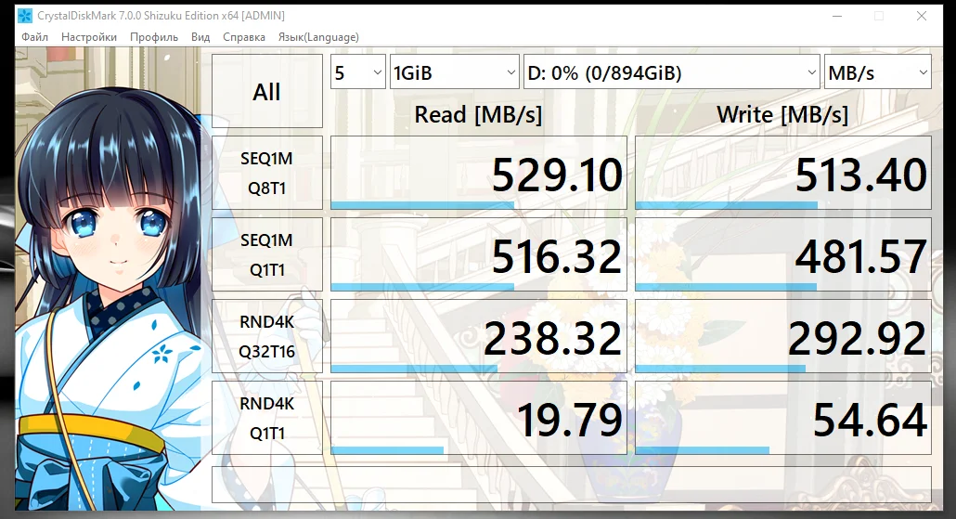Open the Профиль menu
The image size is (956, 519).
[x=154, y=37]
